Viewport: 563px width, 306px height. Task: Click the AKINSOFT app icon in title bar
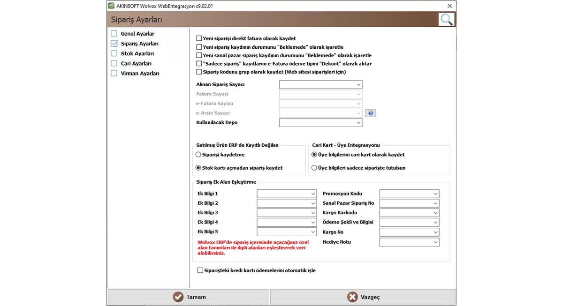pyautogui.click(x=111, y=6)
